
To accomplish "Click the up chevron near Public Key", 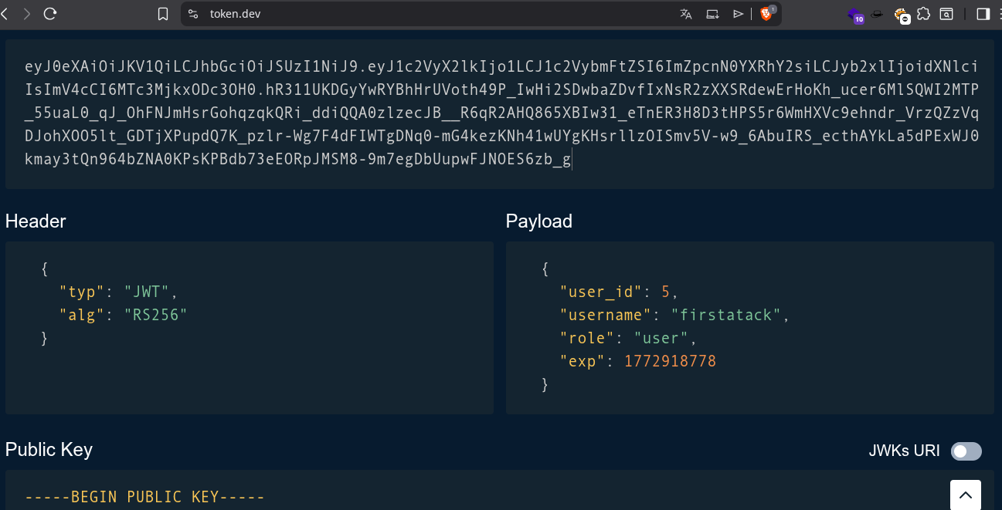I will [965, 494].
